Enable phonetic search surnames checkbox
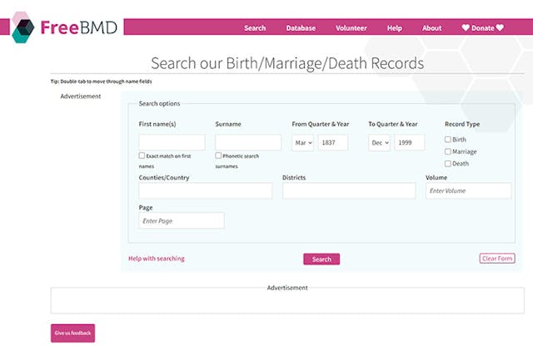533x355 pixels. pyautogui.click(x=218, y=155)
